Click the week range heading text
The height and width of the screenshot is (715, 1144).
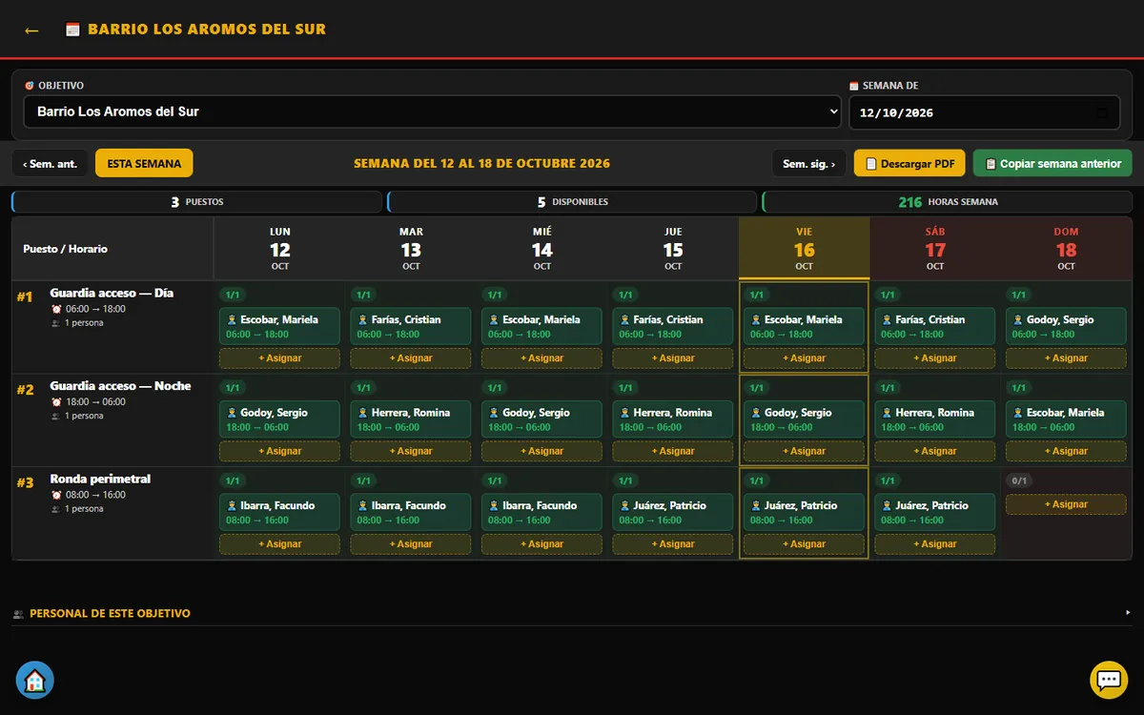click(481, 164)
